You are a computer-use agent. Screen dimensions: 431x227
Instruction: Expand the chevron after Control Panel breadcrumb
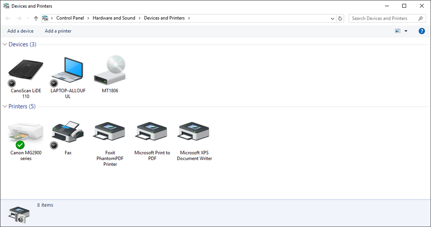88,18
